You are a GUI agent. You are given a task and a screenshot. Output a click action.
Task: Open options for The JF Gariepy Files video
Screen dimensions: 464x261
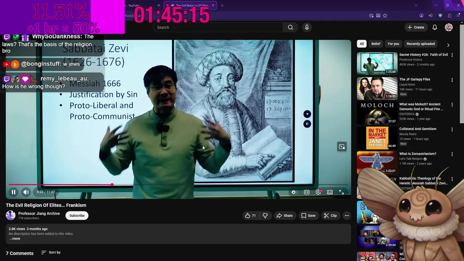452,80
